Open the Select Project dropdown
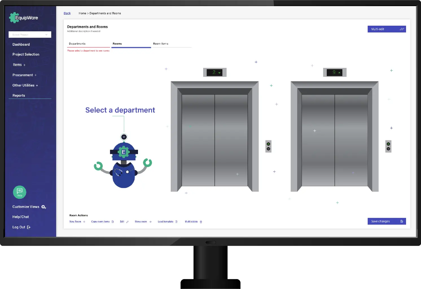The image size is (421, 289). click(30, 34)
